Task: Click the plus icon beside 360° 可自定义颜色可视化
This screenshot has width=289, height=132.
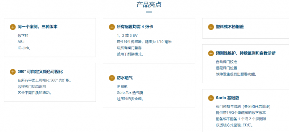Action: 13,72
